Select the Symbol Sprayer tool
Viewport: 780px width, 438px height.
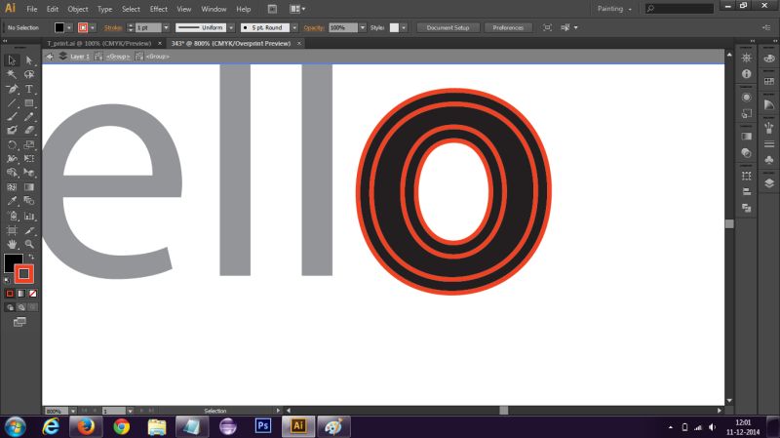[x=12, y=216]
